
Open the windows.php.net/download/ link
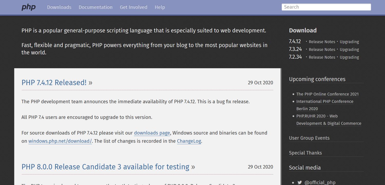coord(60,141)
